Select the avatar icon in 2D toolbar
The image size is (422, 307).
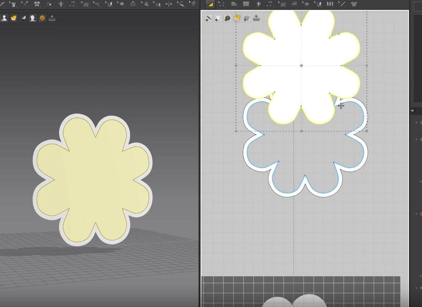[258, 4]
